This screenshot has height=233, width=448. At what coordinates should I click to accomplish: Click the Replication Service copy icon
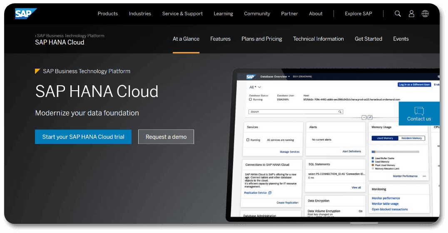pos(270,193)
